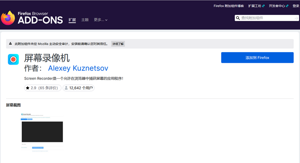Select the 扩展 tab

point(72,20)
